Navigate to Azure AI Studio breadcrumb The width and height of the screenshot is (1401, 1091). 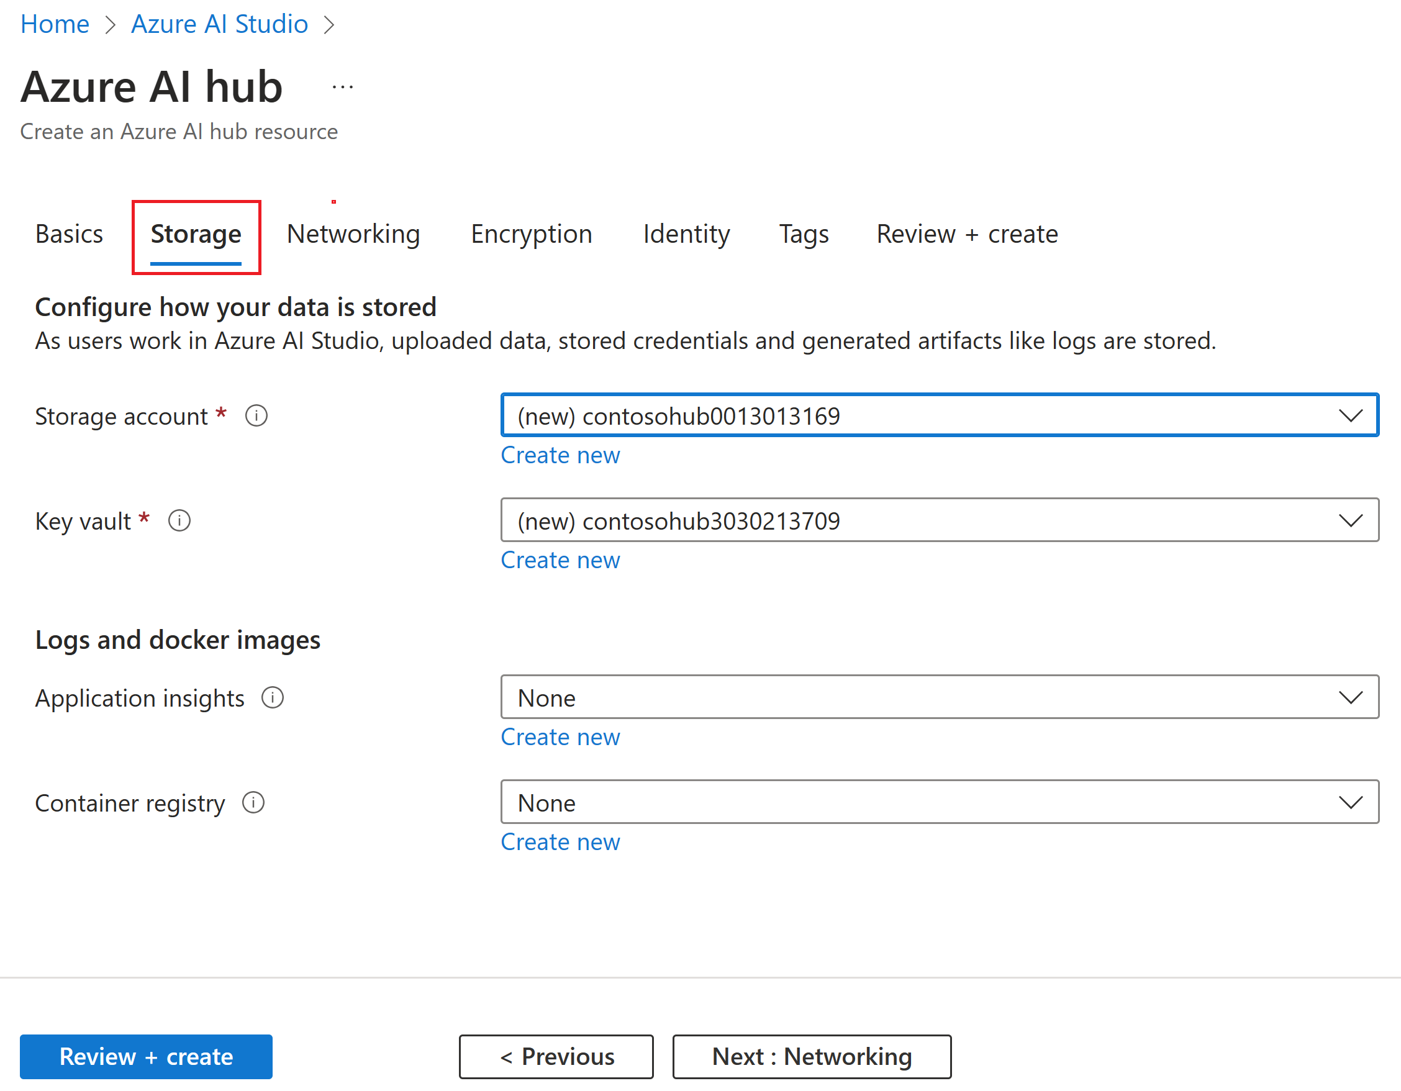tap(219, 24)
